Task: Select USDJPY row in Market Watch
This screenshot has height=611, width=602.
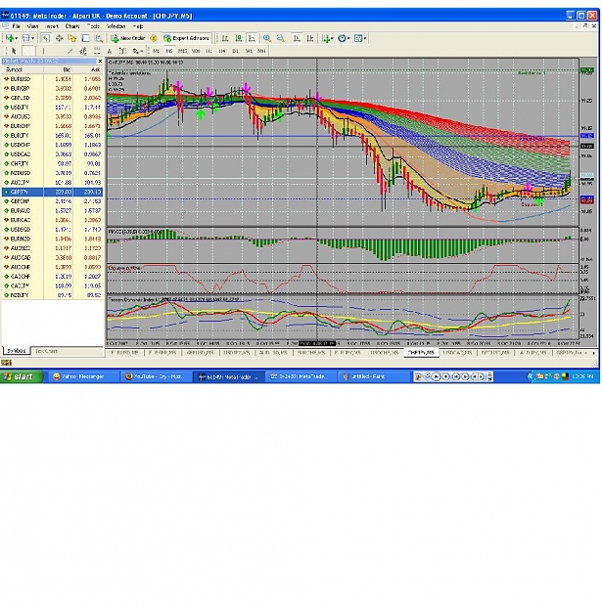Action: [x=52, y=108]
